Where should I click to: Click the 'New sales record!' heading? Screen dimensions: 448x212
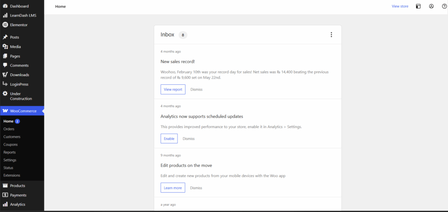(178, 62)
